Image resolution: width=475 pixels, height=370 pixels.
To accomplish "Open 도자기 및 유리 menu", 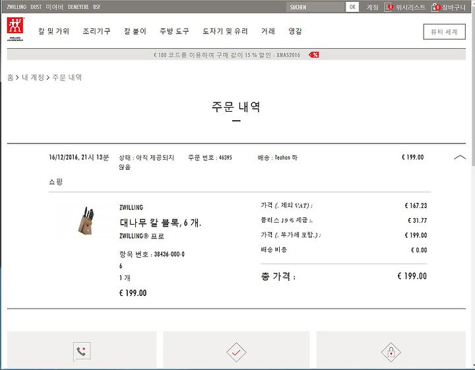I will point(225,31).
